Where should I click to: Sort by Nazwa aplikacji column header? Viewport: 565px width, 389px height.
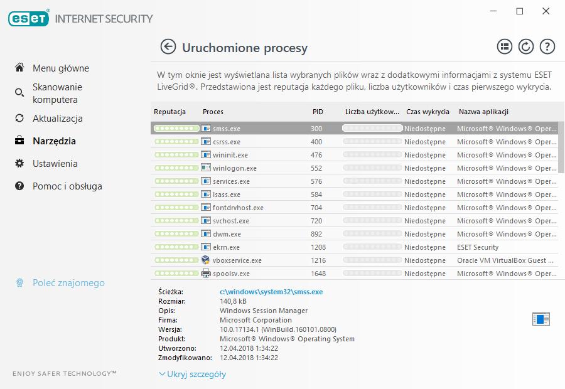pos(483,112)
